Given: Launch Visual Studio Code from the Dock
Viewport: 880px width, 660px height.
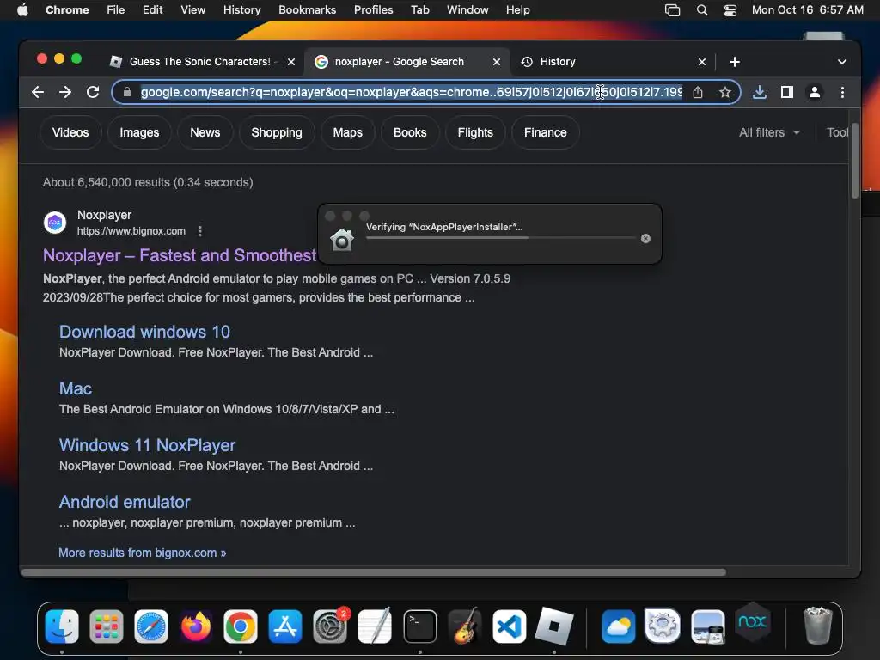Looking at the screenshot, I should 509,626.
